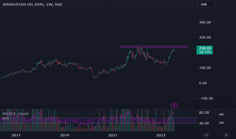Click the 2023 time axis label

click(161, 135)
